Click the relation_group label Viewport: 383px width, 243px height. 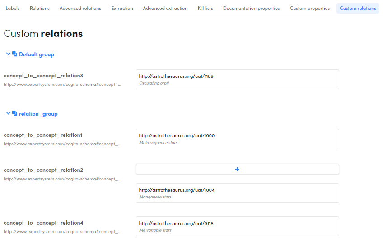pos(38,114)
